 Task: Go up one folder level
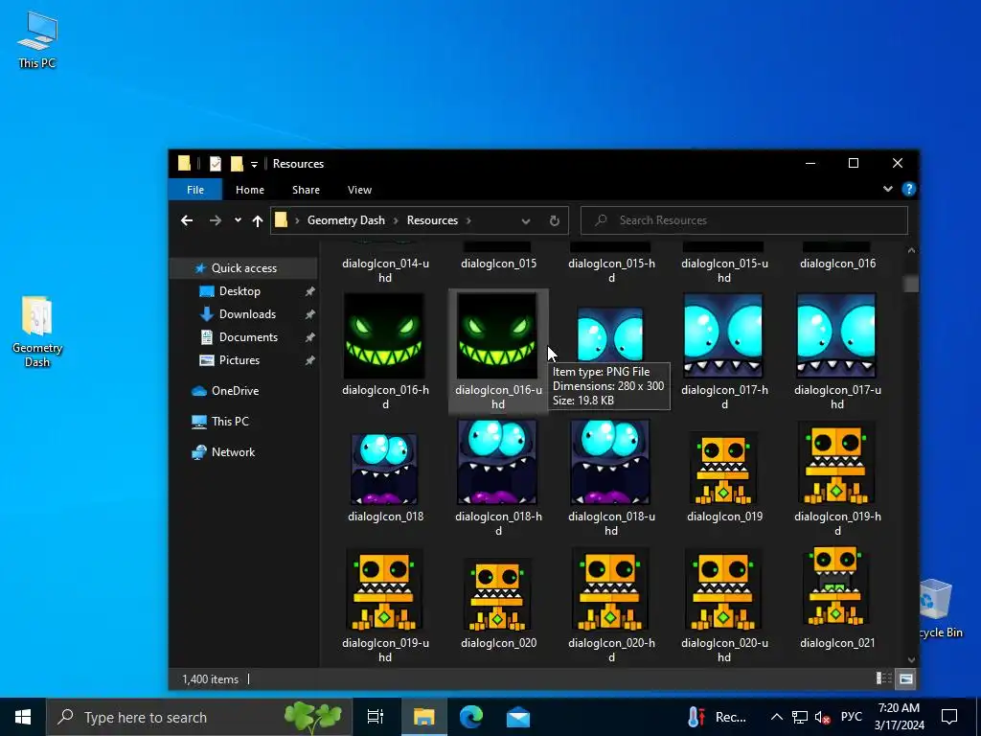click(257, 220)
